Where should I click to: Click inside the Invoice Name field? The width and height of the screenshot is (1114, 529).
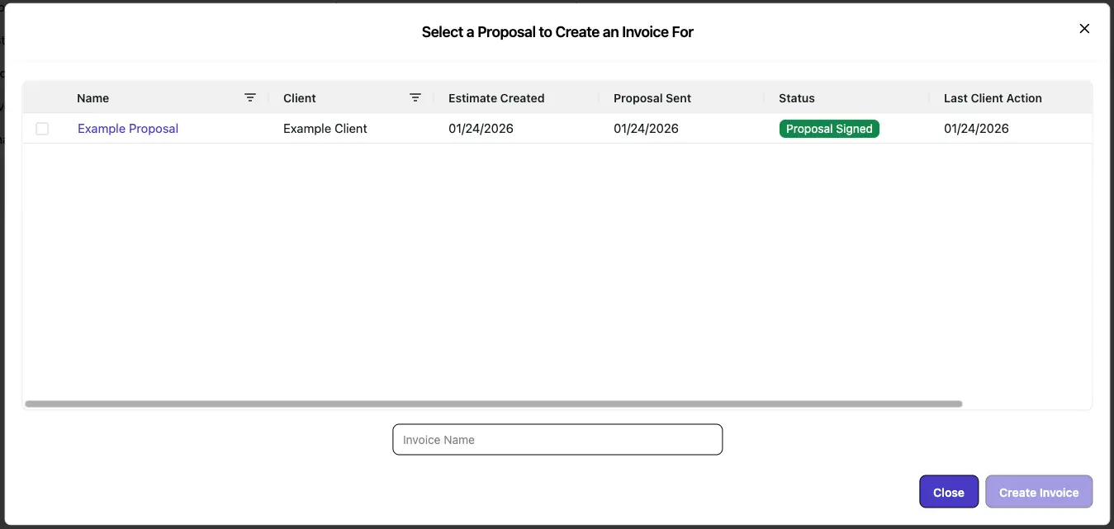point(557,439)
